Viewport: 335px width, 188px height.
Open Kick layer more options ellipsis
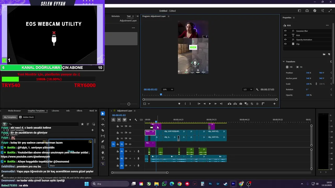click(327, 25)
